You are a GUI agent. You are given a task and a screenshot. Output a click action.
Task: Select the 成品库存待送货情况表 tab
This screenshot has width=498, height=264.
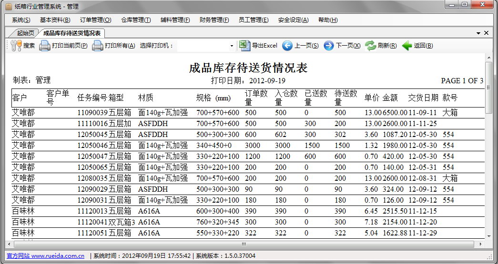coord(71,33)
